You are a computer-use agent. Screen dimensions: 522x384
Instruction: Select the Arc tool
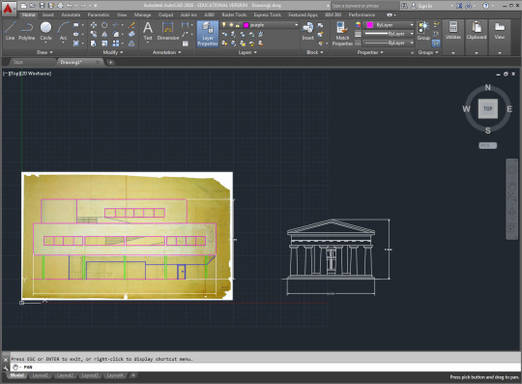point(63,31)
